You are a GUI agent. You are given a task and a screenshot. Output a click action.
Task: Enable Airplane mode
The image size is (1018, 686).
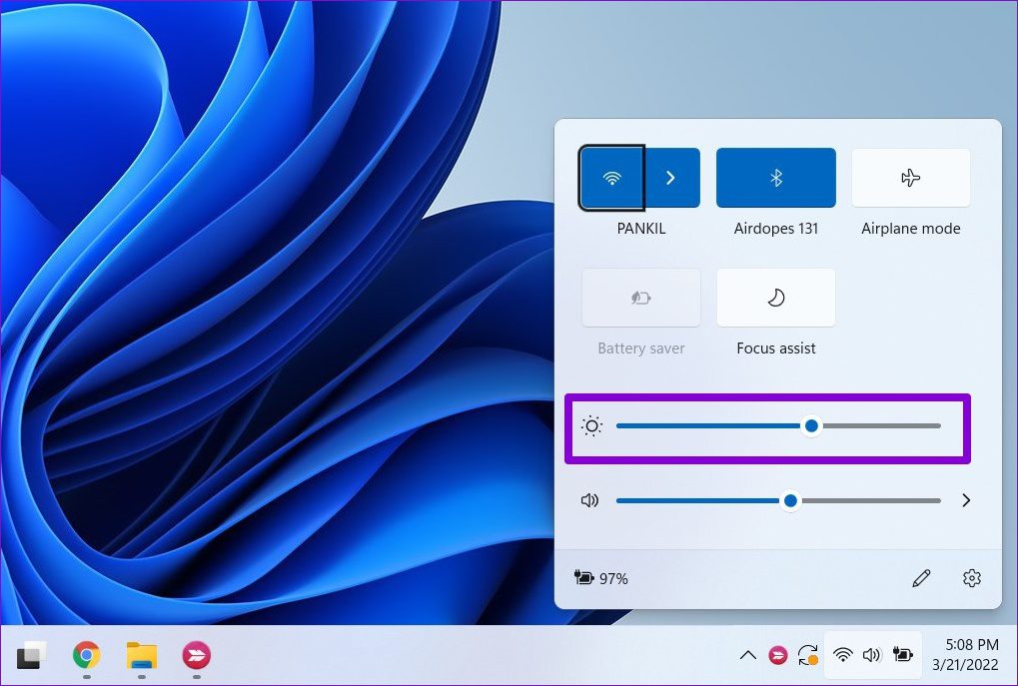coord(910,178)
